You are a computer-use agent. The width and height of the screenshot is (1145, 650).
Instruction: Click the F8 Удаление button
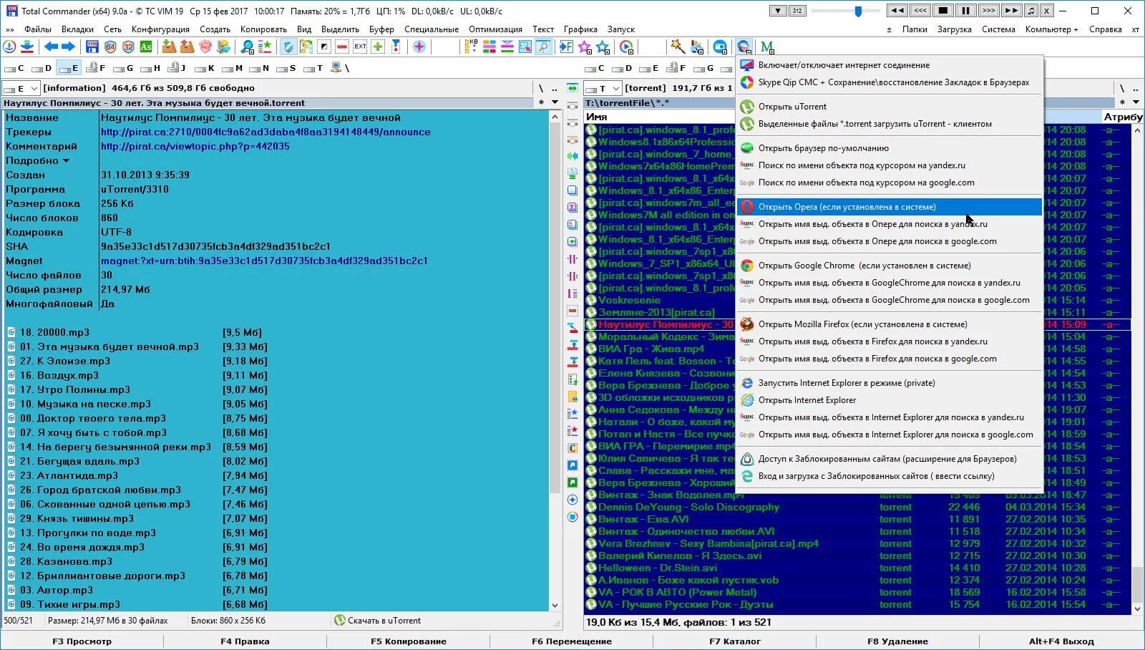pyautogui.click(x=897, y=641)
